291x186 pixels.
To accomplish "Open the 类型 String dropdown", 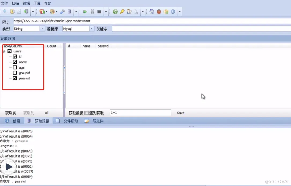I will click(x=42, y=29).
